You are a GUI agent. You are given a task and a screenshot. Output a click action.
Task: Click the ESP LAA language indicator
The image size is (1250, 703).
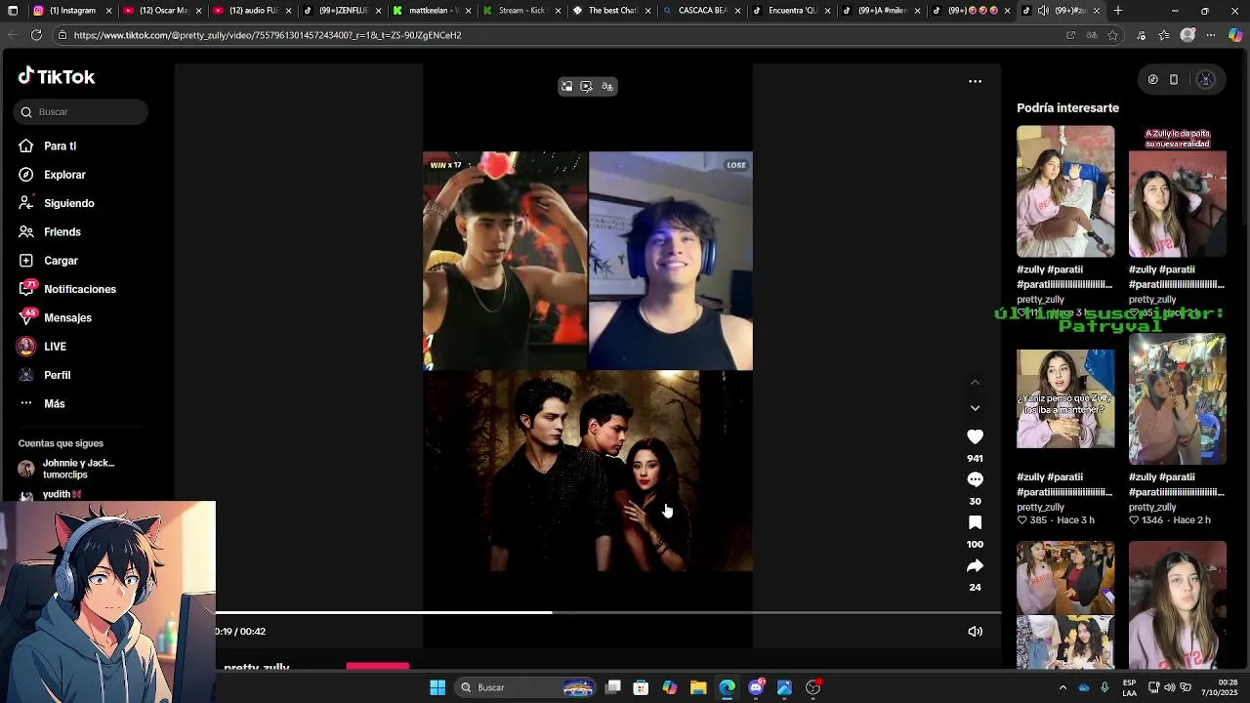[x=1129, y=687]
